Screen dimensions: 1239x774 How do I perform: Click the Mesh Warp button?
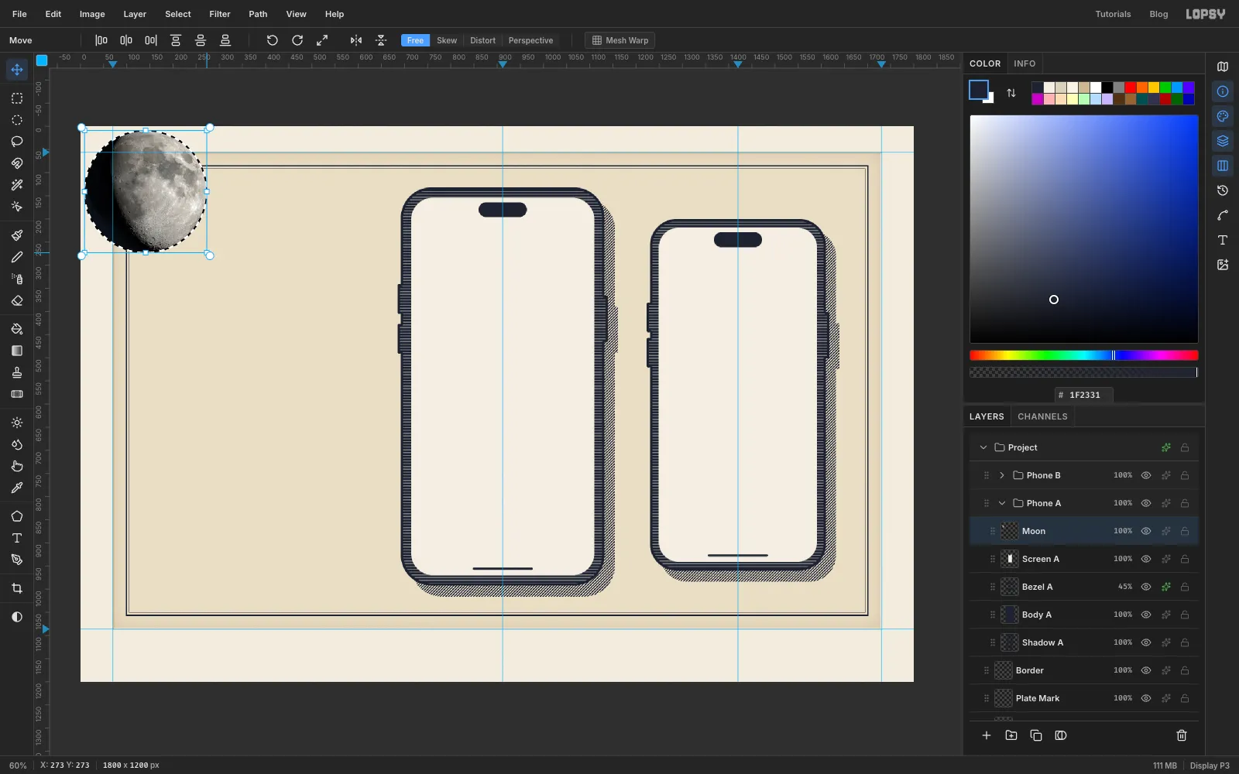point(619,40)
